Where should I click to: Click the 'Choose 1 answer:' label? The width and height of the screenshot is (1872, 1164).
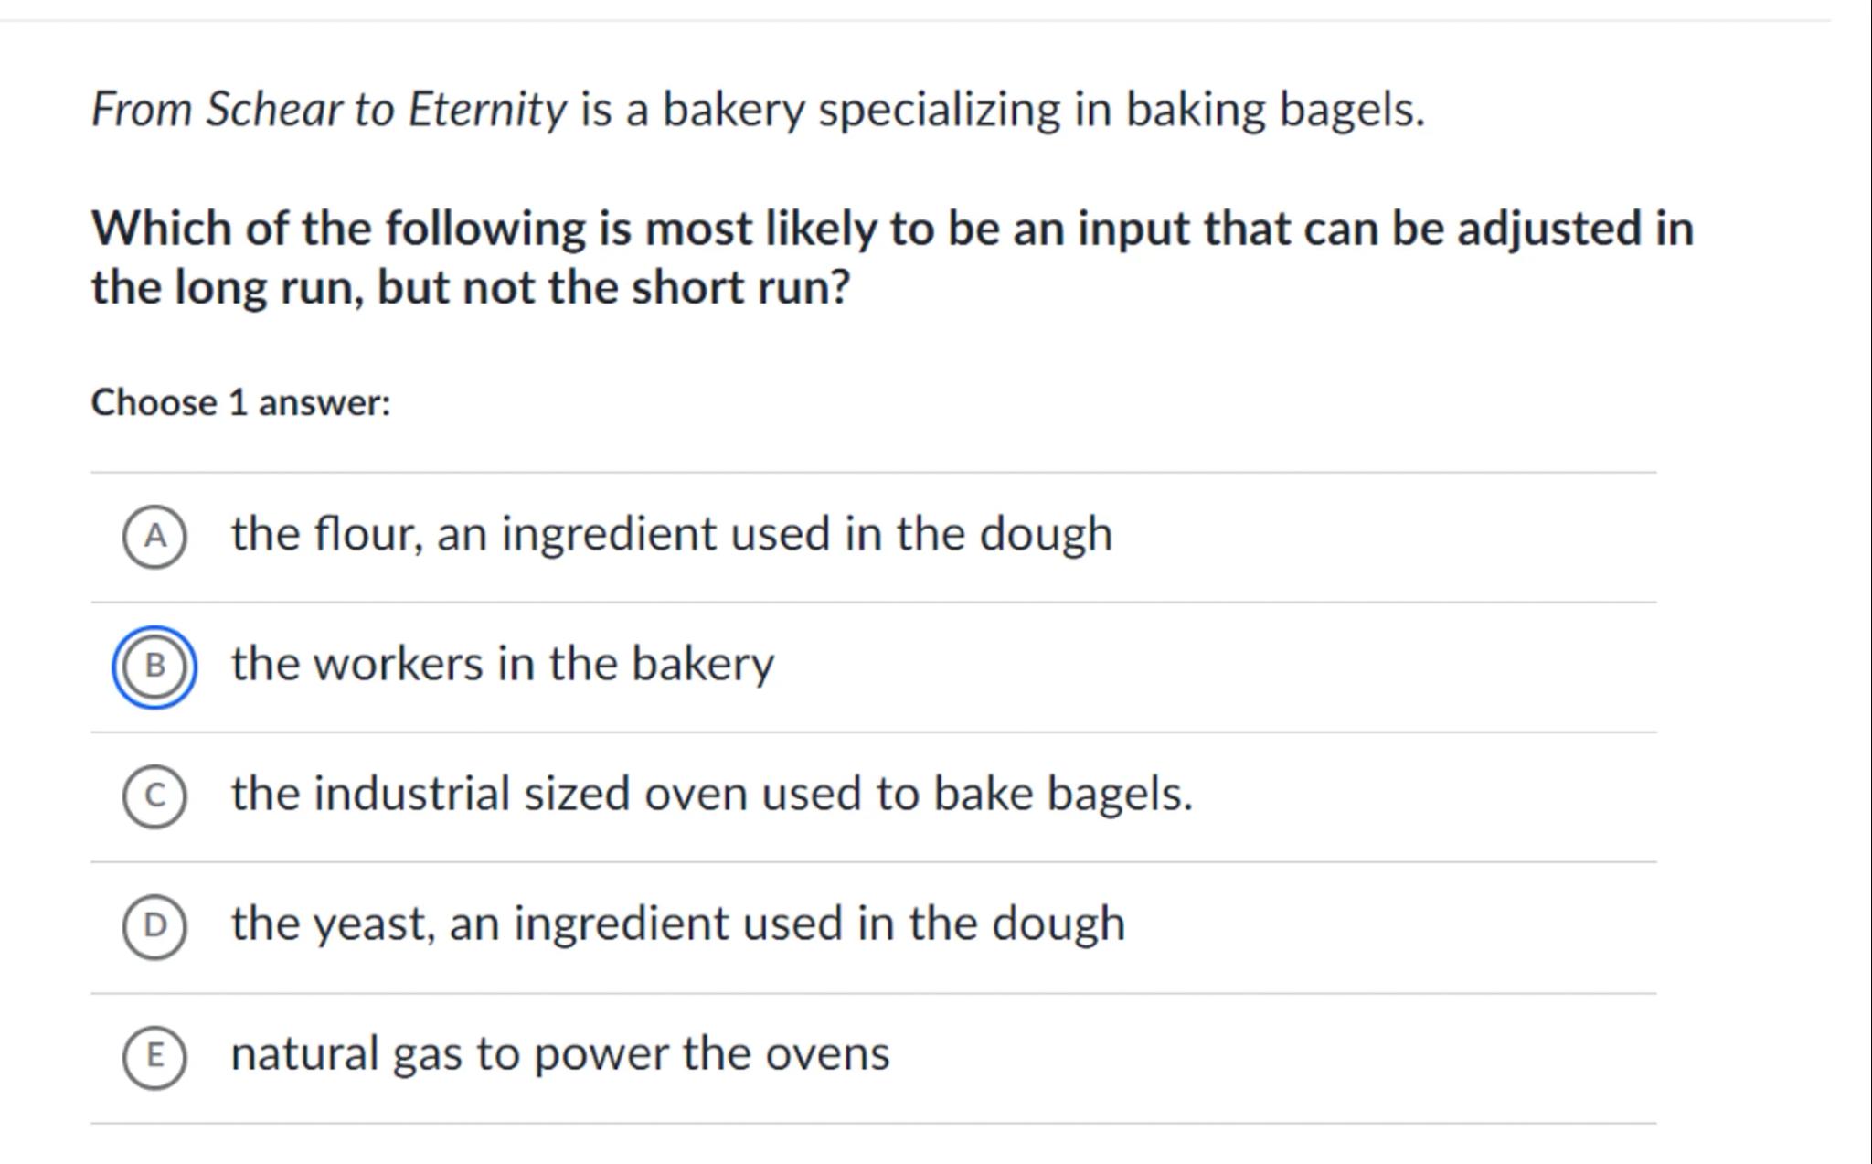(x=240, y=402)
